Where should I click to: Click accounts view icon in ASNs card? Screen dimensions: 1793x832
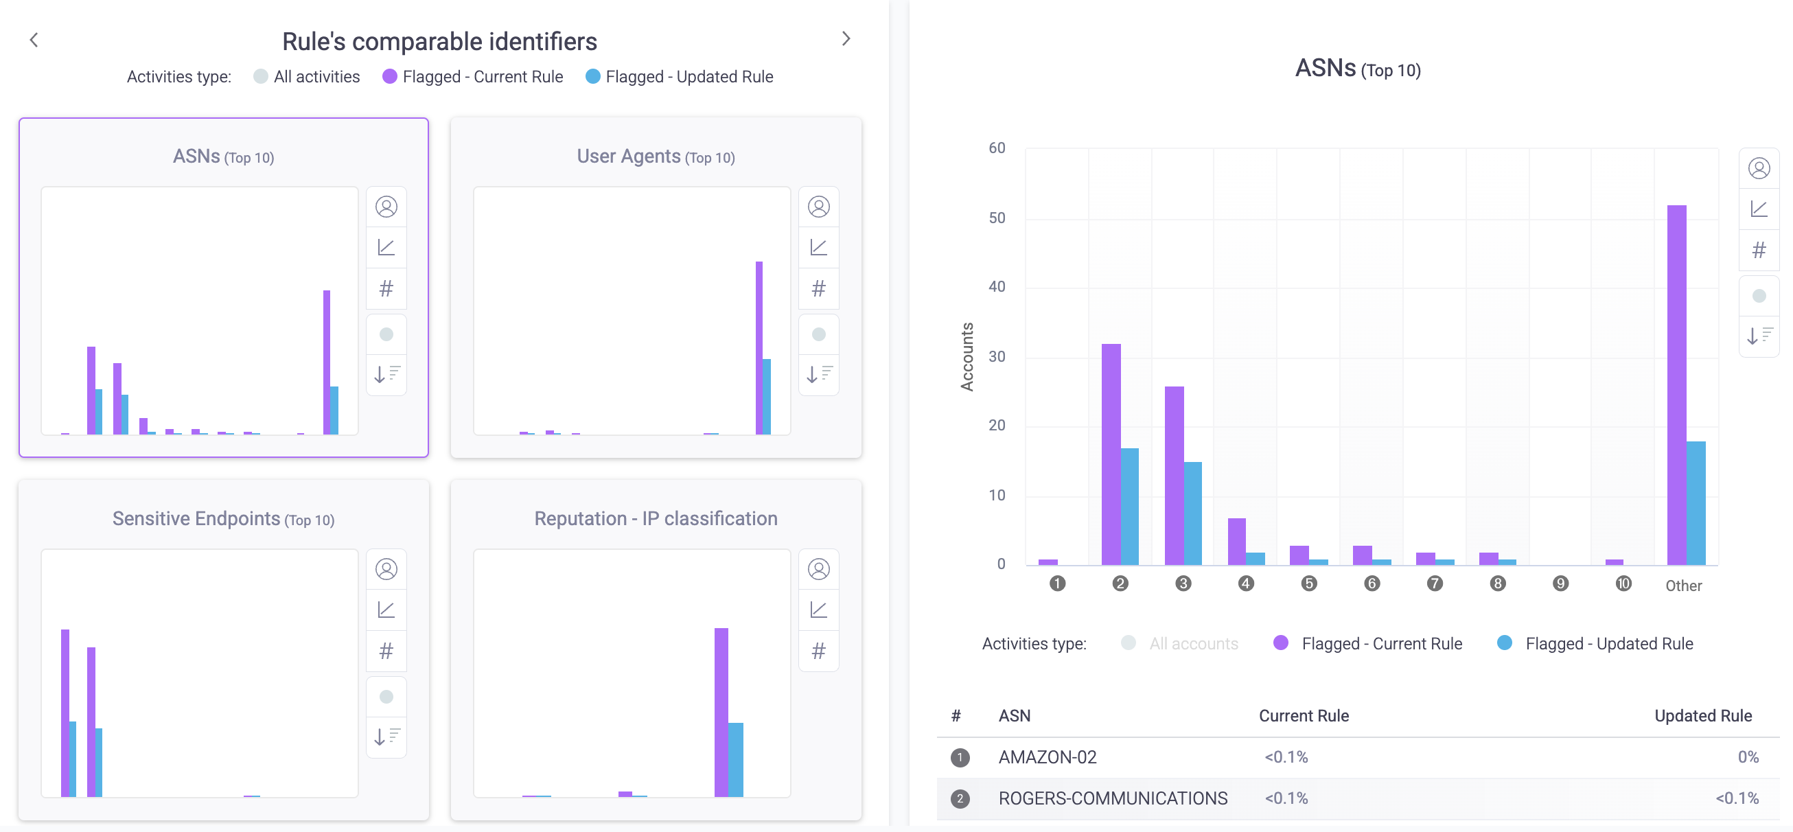386,207
